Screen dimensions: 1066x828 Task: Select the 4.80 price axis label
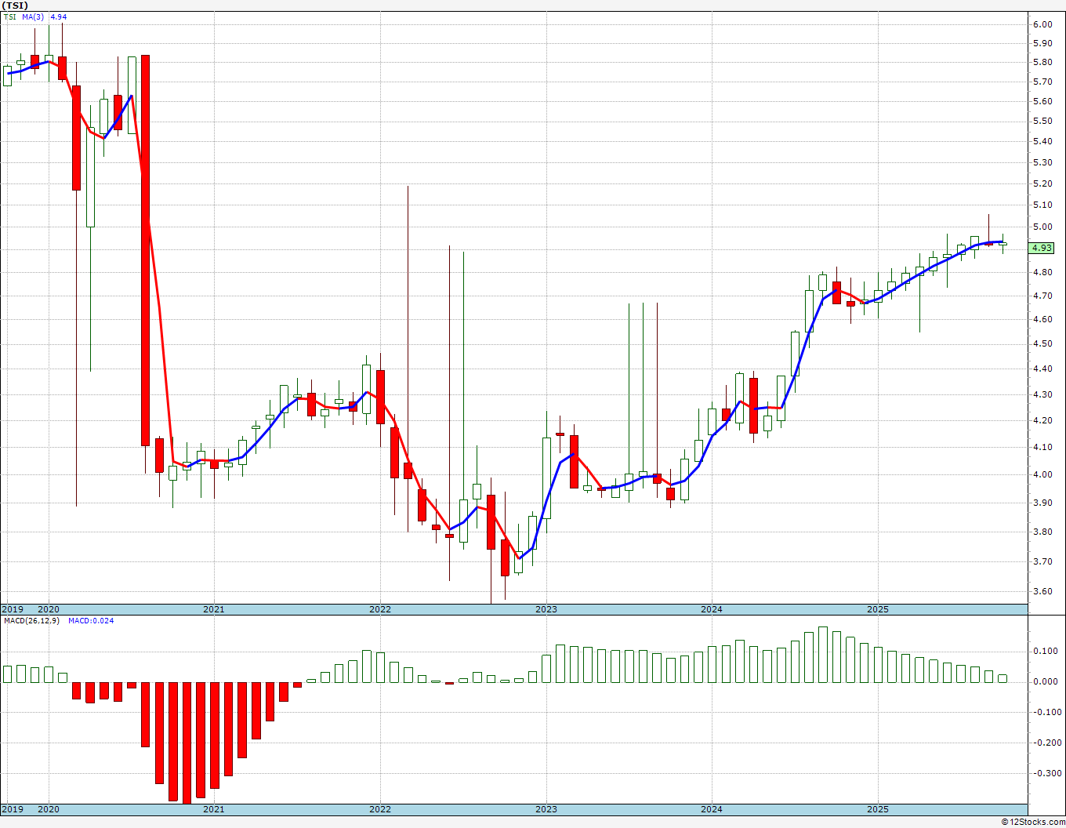(1042, 272)
